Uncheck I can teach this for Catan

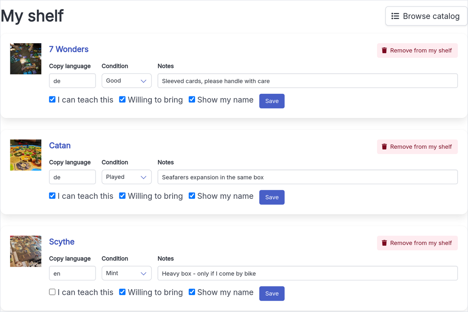click(x=52, y=196)
